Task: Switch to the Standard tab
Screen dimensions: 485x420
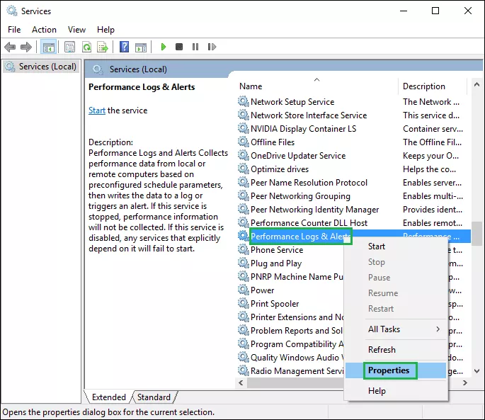Action: [154, 397]
